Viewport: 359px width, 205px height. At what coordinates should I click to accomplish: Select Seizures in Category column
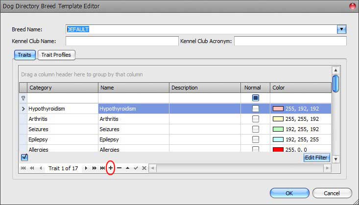click(x=63, y=129)
